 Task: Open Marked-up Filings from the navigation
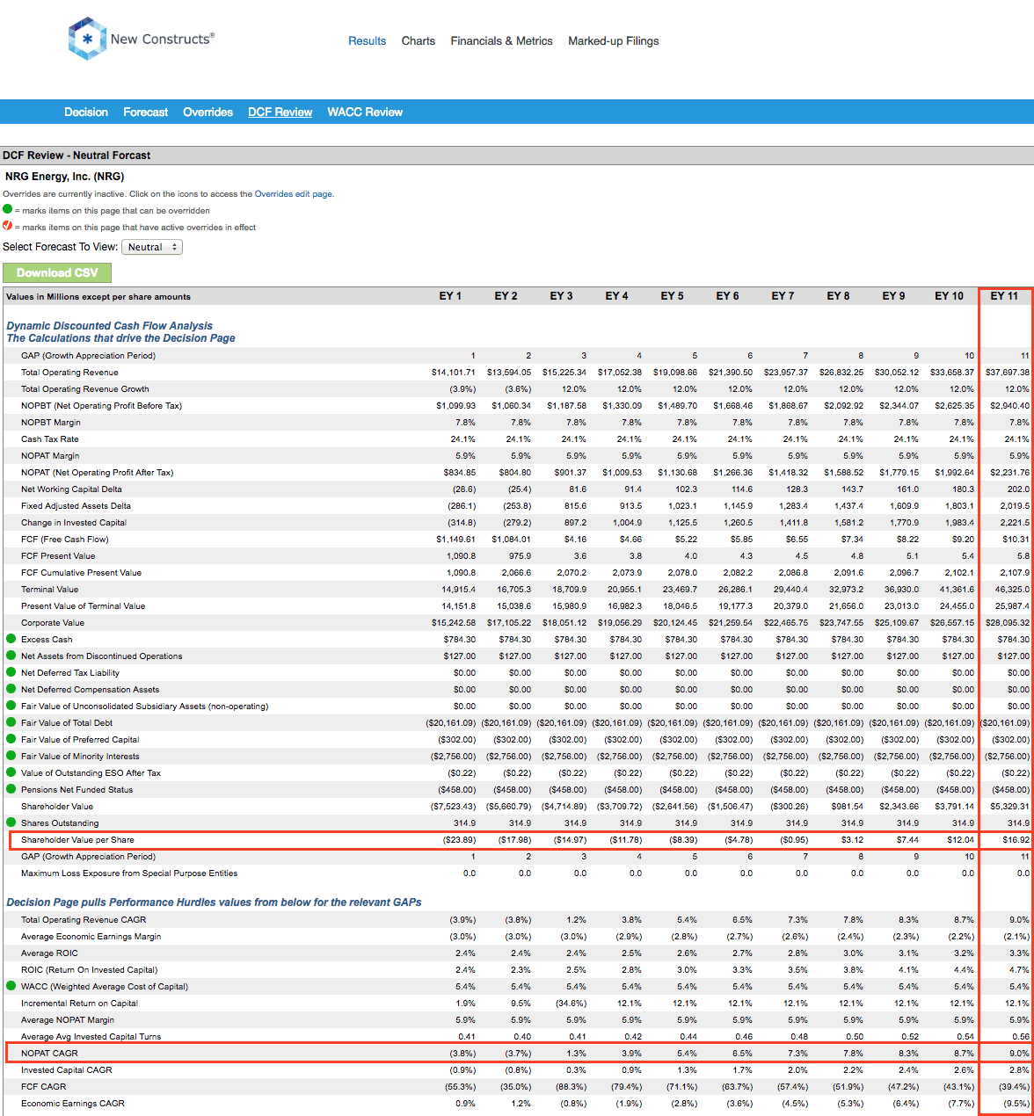pos(613,40)
